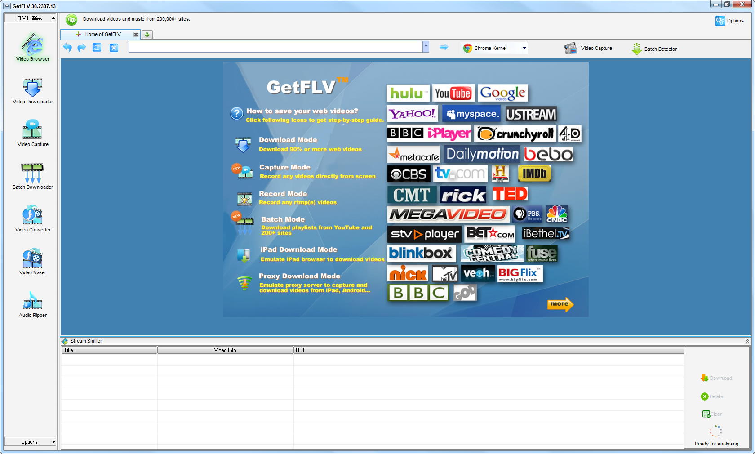
Task: Add a new browser tab
Action: (147, 34)
